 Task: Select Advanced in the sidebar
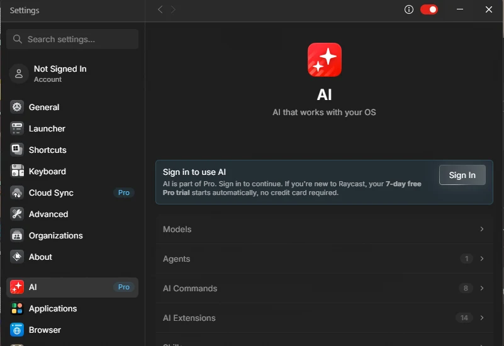click(x=72, y=214)
